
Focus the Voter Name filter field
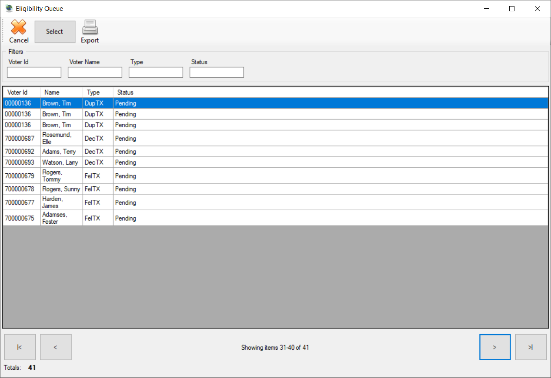(x=95, y=72)
